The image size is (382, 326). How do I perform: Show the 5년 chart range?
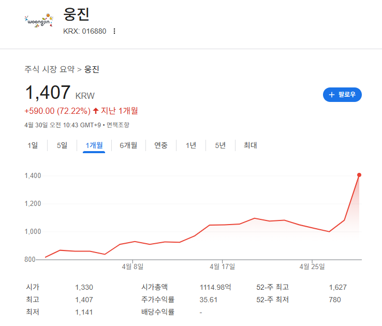click(x=220, y=145)
